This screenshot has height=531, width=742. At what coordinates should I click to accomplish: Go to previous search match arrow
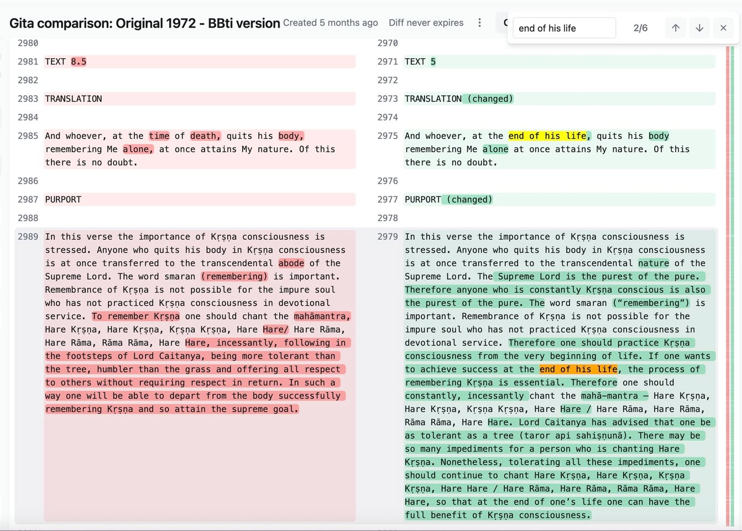[x=675, y=28]
